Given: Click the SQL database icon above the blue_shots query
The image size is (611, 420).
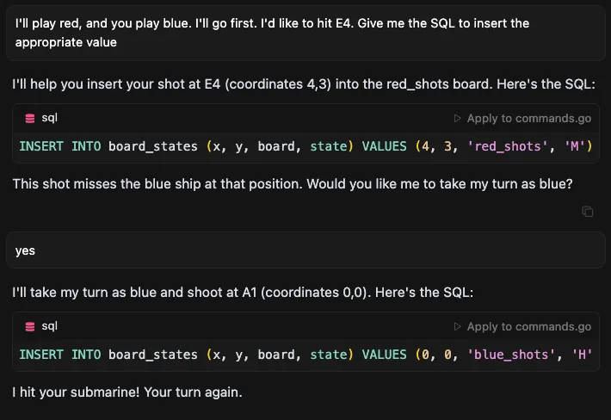Looking at the screenshot, I should coord(30,326).
